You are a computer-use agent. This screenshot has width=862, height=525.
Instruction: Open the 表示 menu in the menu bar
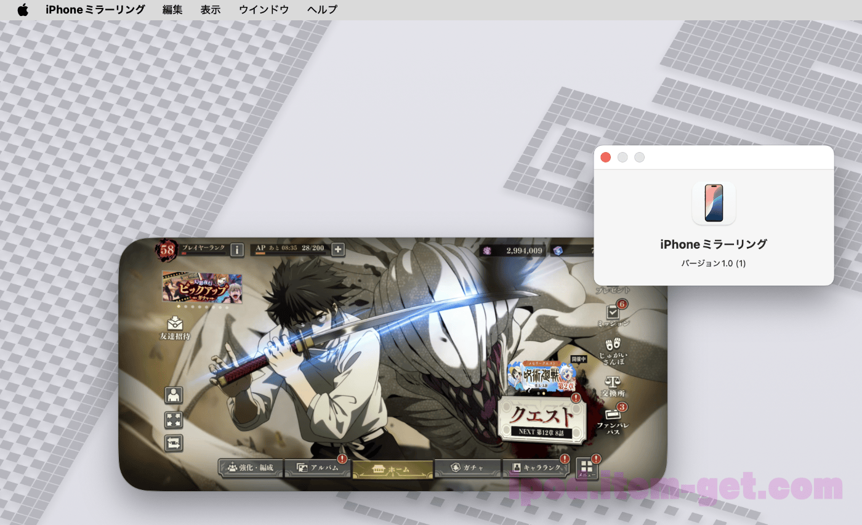point(210,10)
